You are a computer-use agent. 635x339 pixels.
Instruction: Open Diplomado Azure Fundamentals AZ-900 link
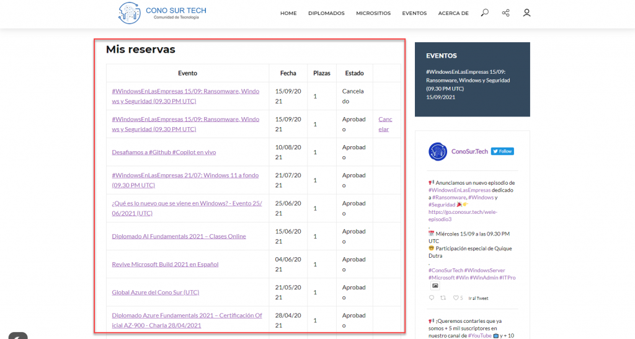pos(187,320)
